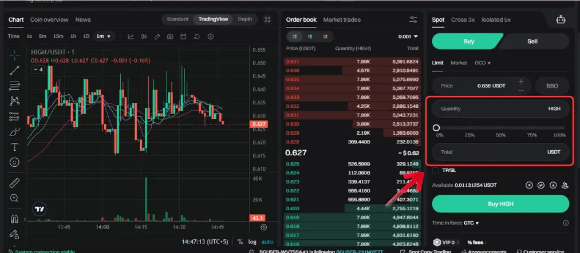The image size is (580, 253).
Task: Click the deposit plus icon beside Available
Action: 529,185
